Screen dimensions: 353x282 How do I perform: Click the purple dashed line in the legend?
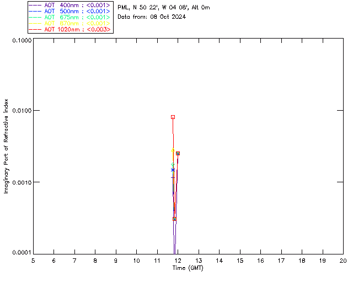(x=35, y=5)
